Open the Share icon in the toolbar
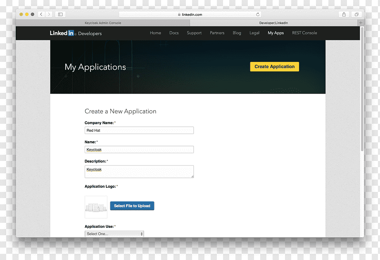The image size is (380, 260). (344, 14)
